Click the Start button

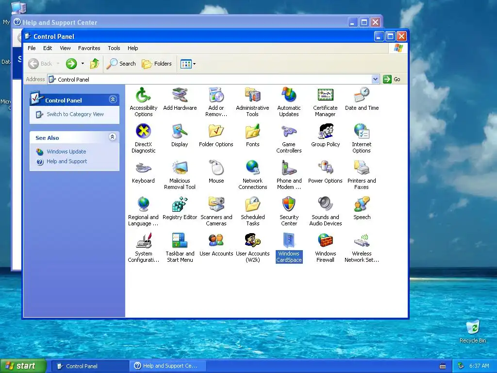point(23,366)
